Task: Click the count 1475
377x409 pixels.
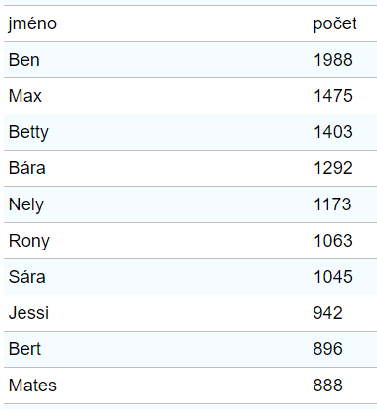Action: pyautogui.click(x=333, y=96)
